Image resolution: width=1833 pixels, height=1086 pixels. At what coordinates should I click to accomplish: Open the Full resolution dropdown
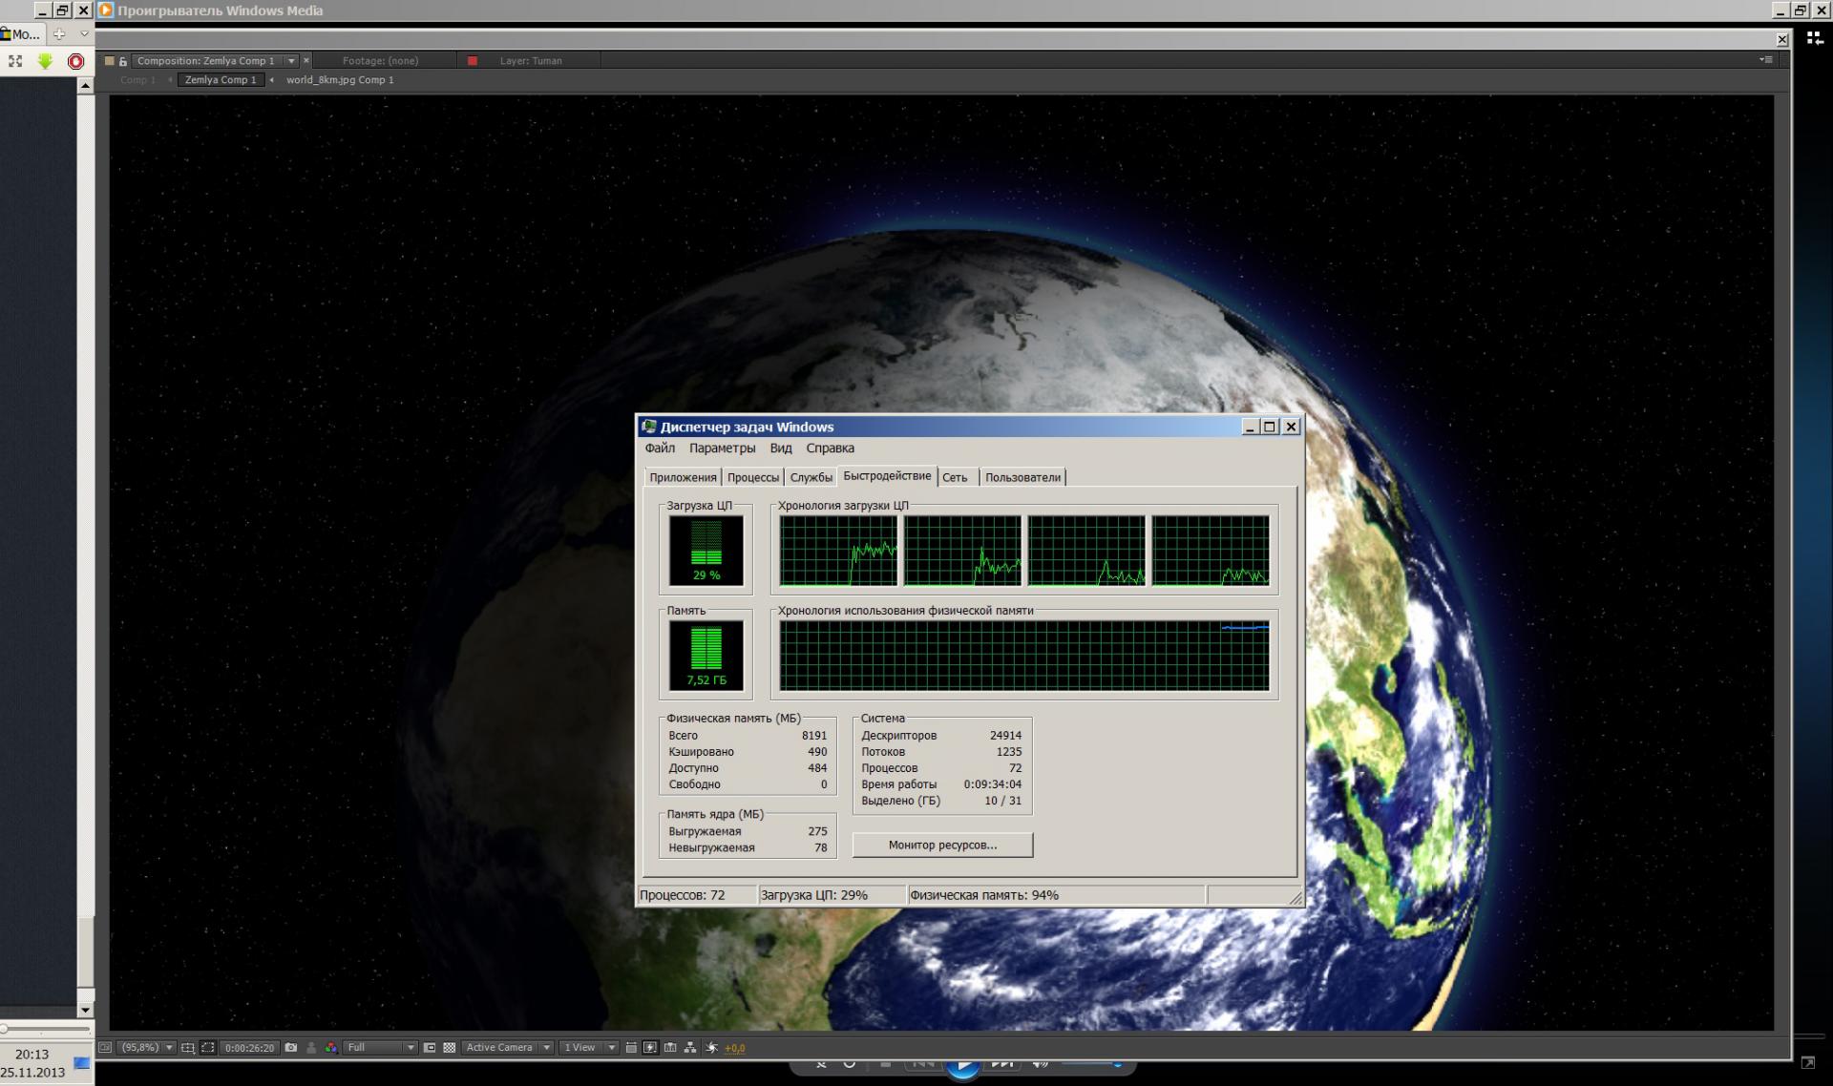(381, 1047)
